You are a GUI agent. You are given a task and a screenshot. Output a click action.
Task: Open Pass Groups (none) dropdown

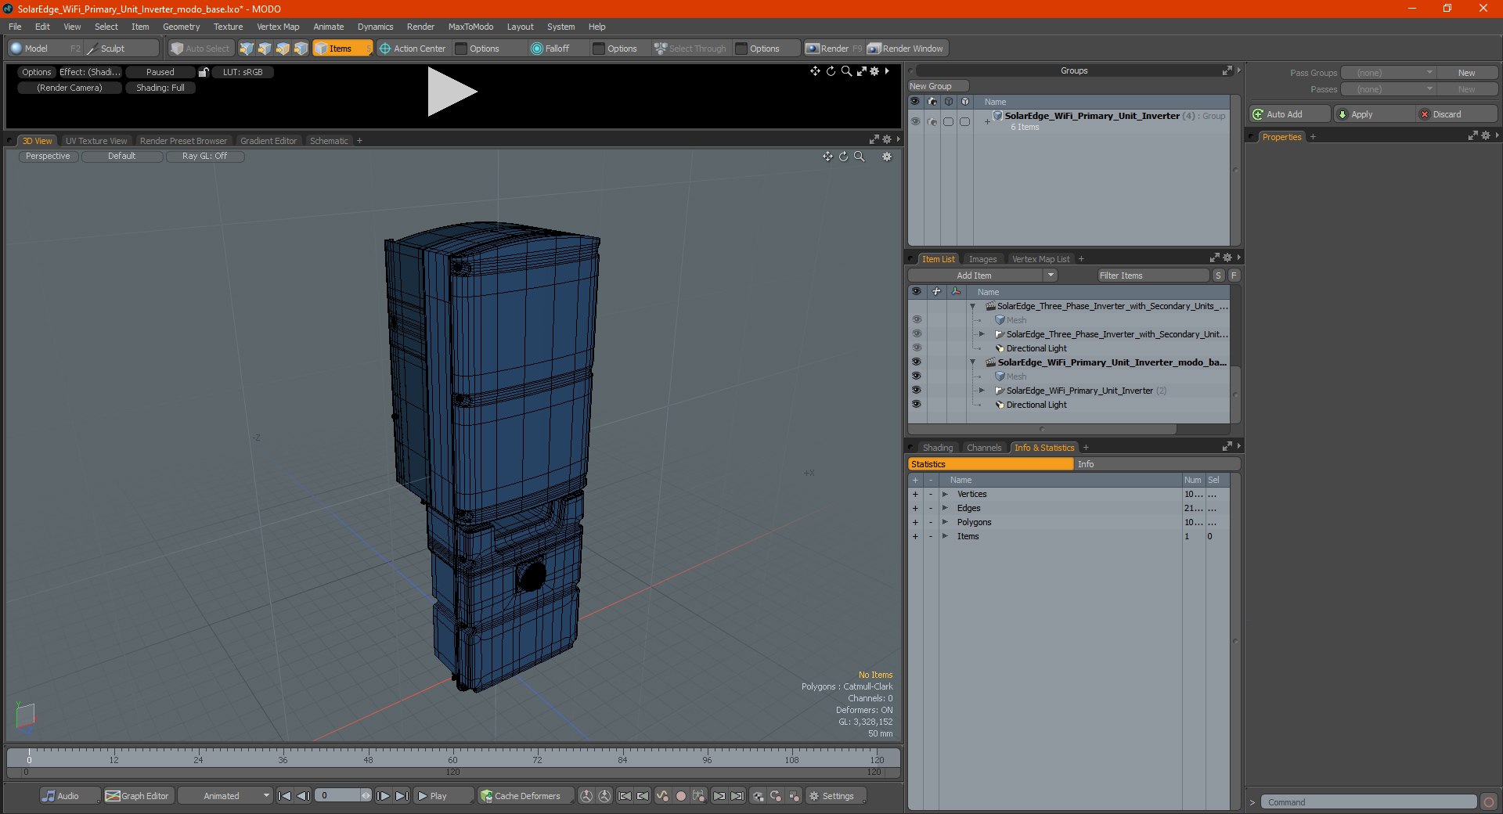1388,73
